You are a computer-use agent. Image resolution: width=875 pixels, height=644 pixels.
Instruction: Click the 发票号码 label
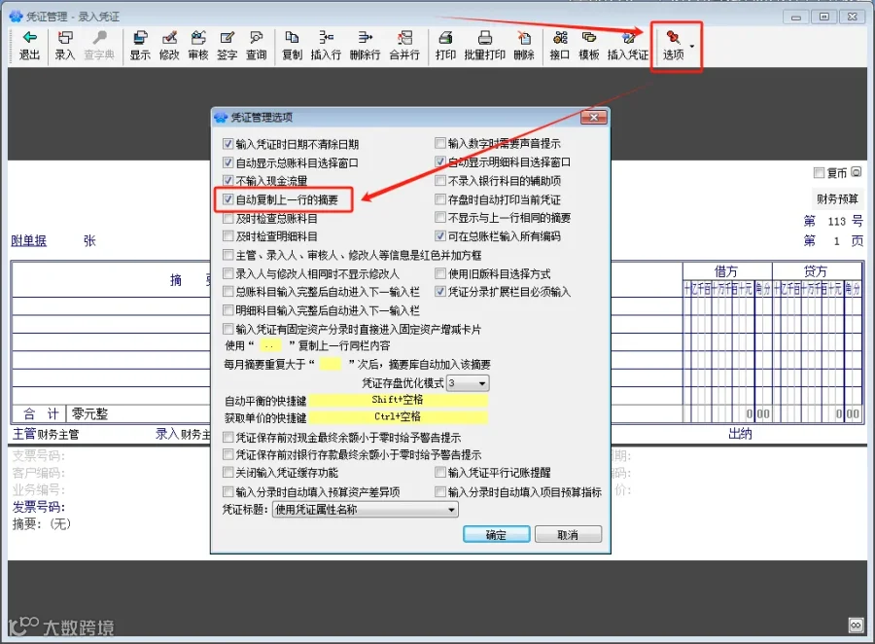click(39, 507)
